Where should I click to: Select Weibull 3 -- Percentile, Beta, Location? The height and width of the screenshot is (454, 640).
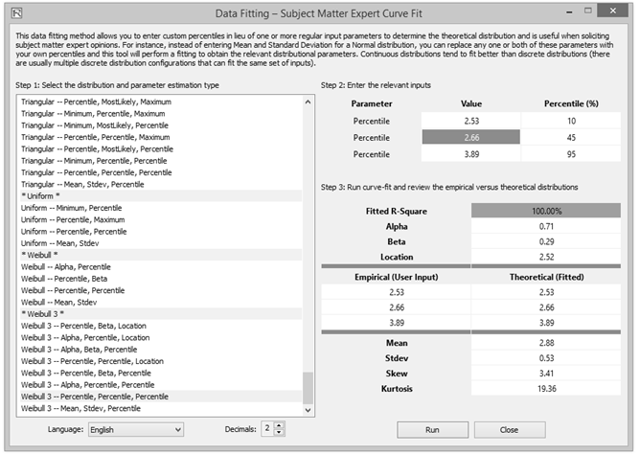tap(161, 326)
